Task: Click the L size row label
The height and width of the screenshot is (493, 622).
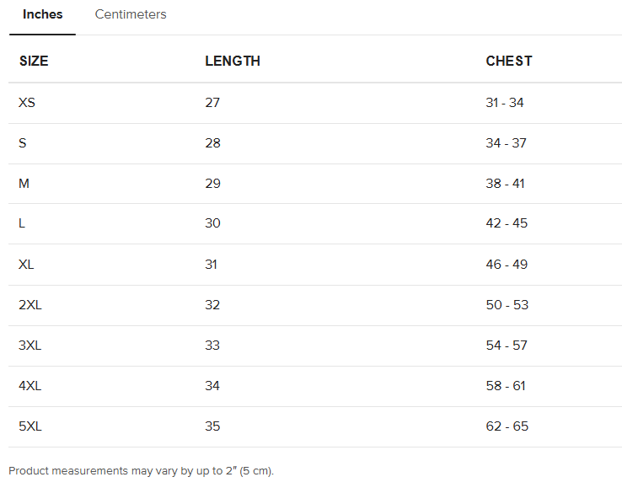Action: point(22,223)
